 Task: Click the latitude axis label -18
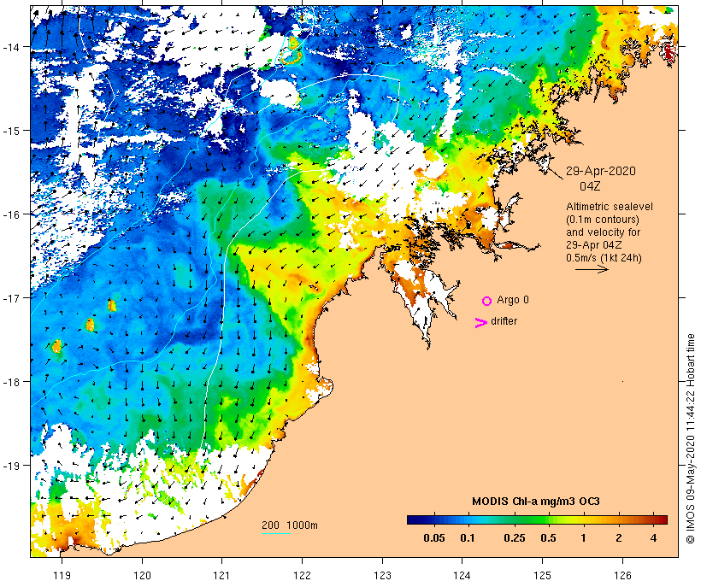point(10,382)
